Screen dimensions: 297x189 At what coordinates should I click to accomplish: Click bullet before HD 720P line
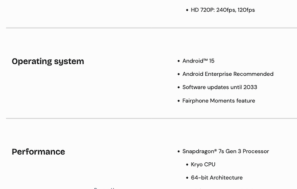coord(187,10)
